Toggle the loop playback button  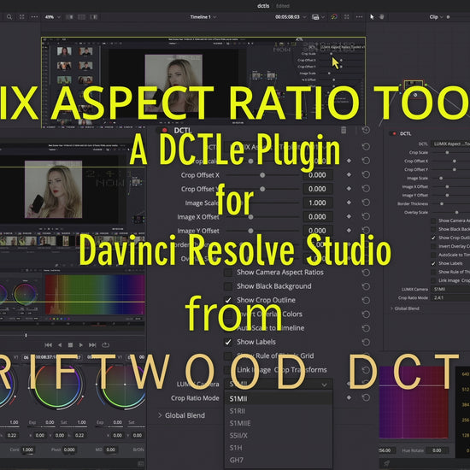[x=105, y=345]
